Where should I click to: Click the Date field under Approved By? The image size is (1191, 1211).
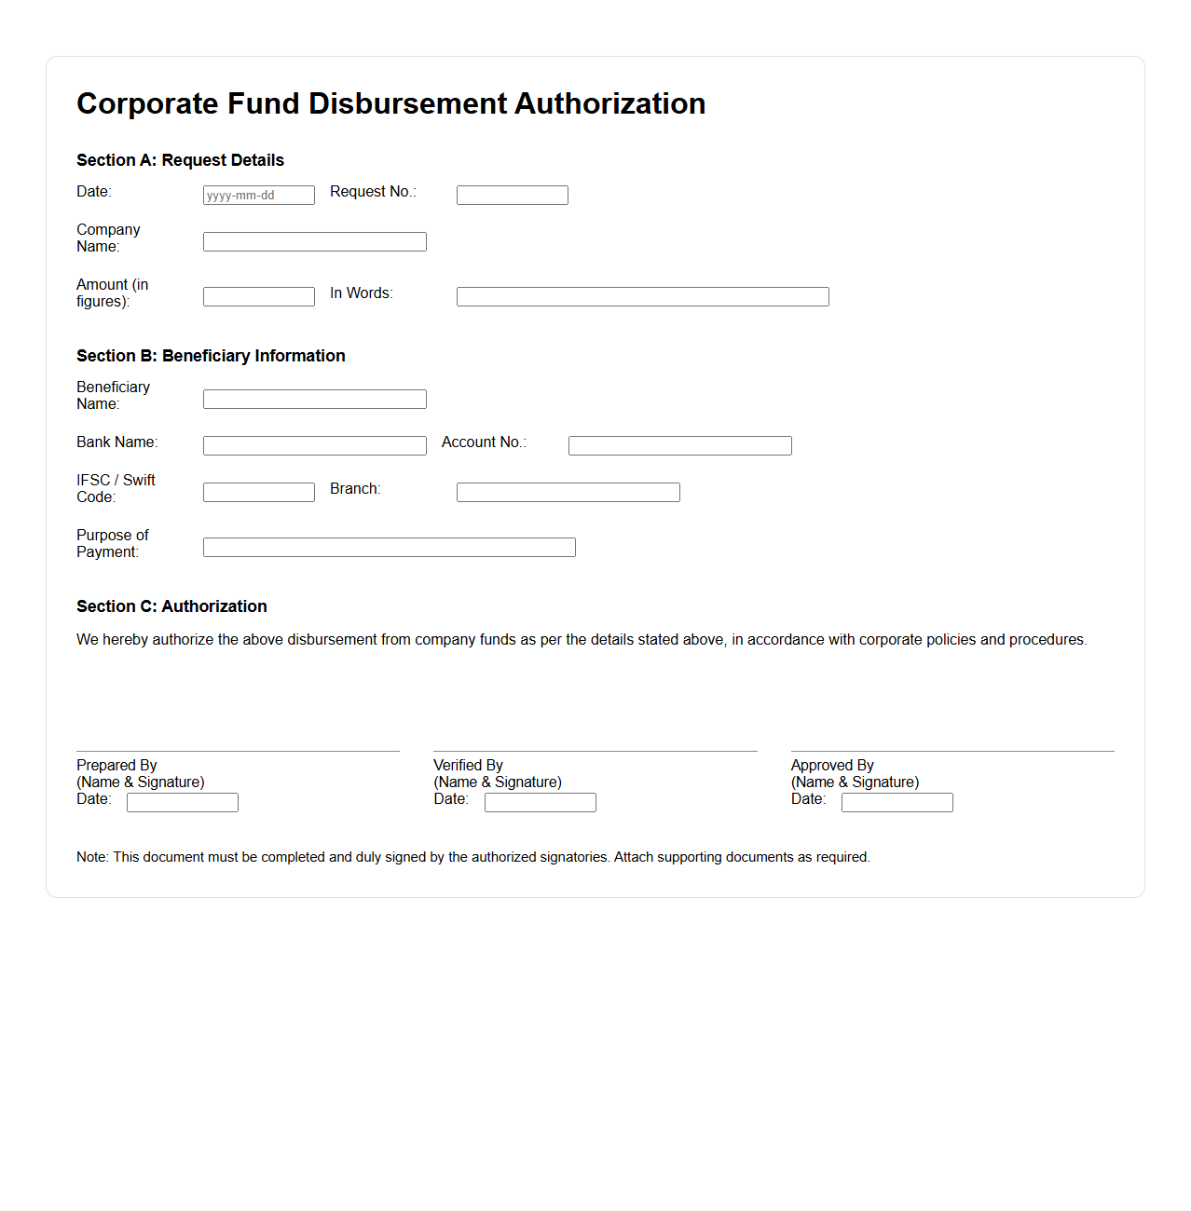[897, 802]
